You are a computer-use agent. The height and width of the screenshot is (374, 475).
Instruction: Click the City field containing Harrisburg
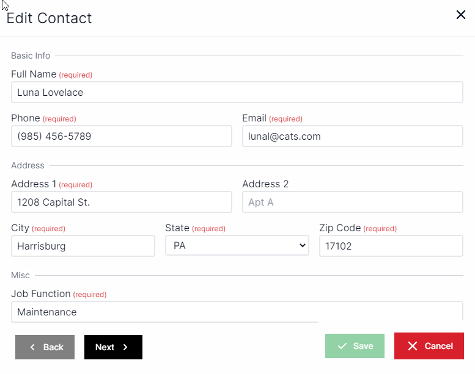[83, 246]
